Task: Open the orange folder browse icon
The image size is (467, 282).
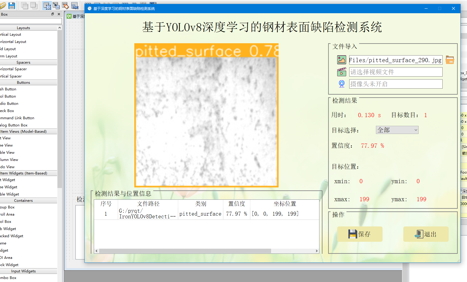Action: pos(450,60)
